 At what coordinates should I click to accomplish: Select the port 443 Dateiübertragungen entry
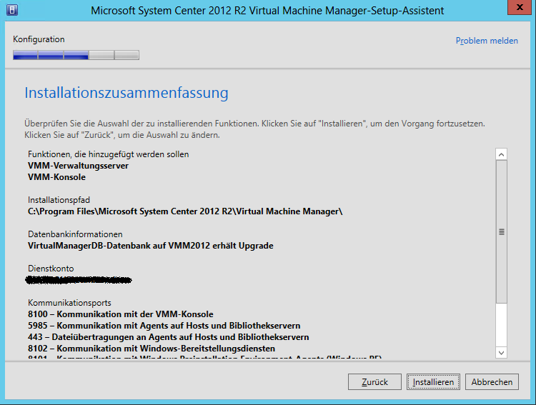tap(168, 337)
